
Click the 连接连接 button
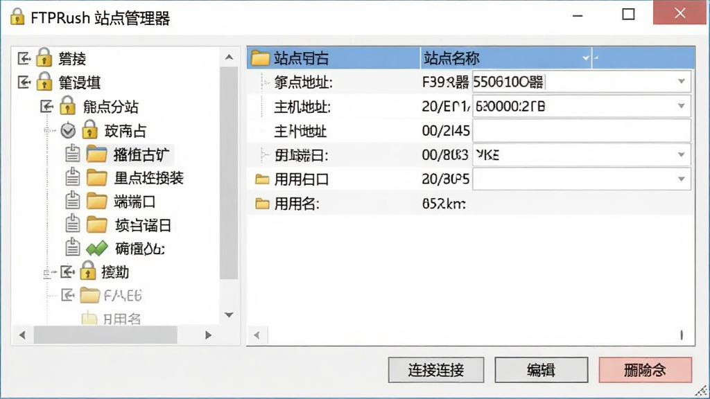[436, 370]
